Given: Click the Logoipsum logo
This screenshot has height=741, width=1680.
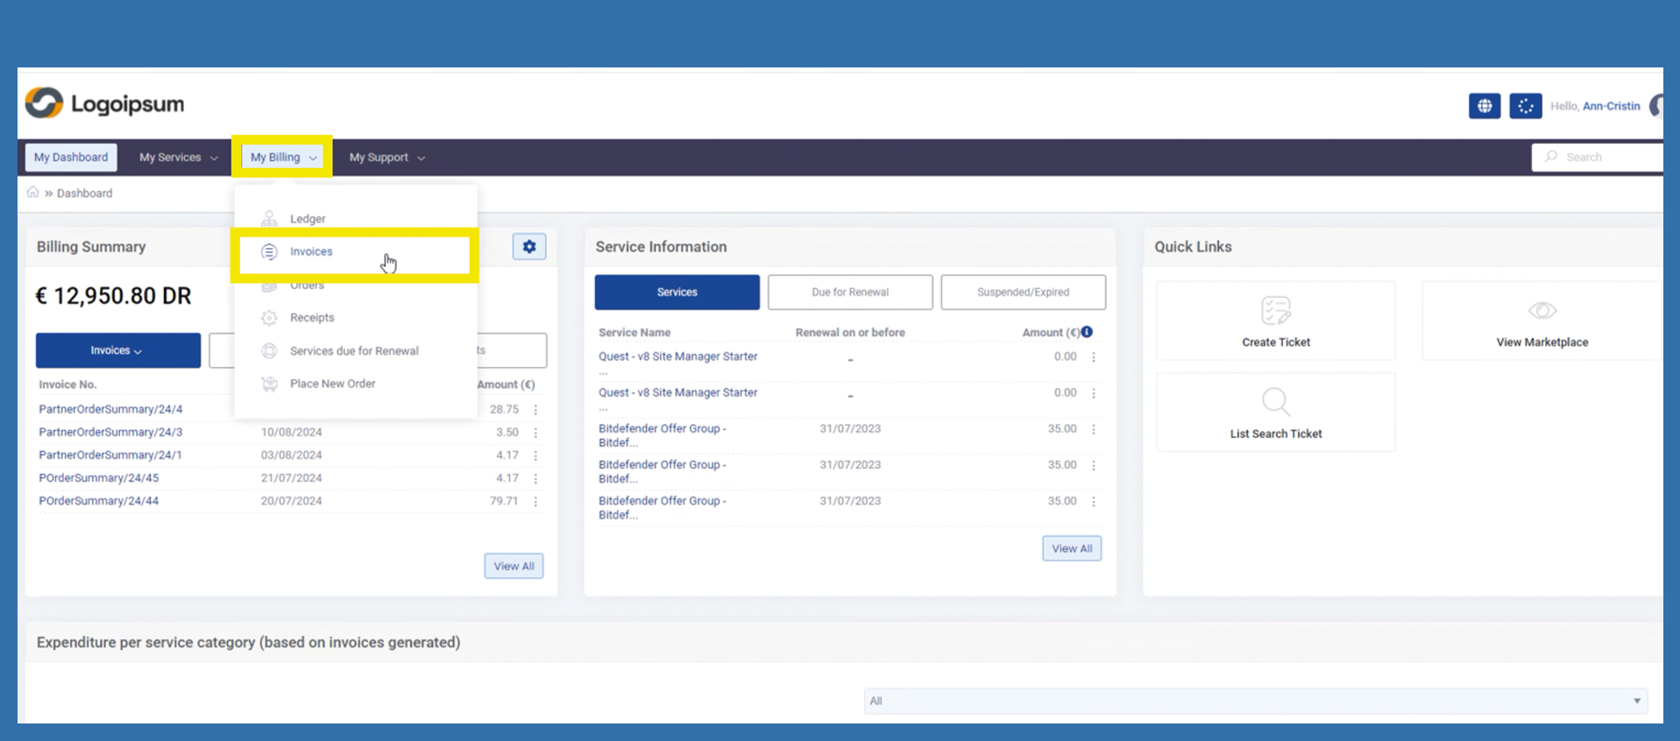Looking at the screenshot, I should point(105,103).
